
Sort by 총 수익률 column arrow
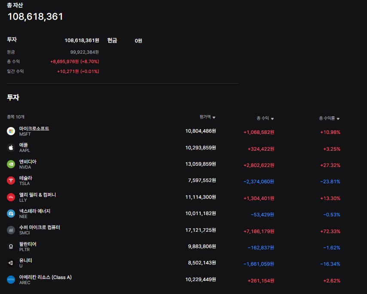pyautogui.click(x=338, y=119)
